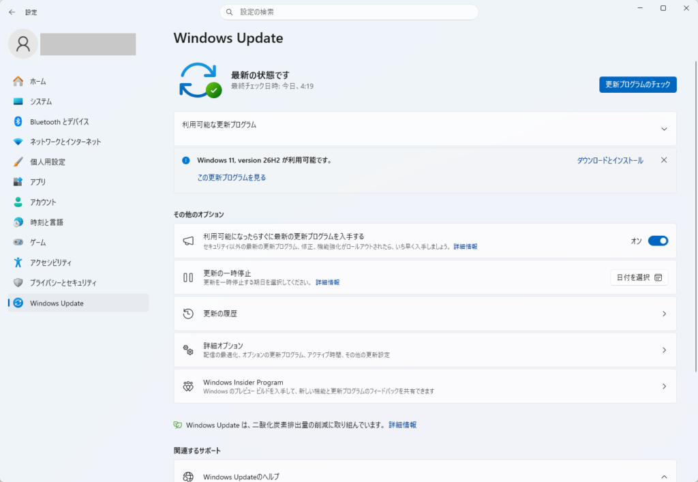The height and width of the screenshot is (482, 698).
Task: Open 詳細情報 link under 更新の一時停止
Action: click(328, 283)
